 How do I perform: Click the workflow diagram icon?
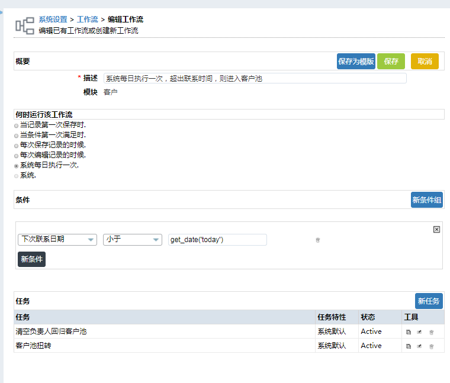[x=25, y=25]
